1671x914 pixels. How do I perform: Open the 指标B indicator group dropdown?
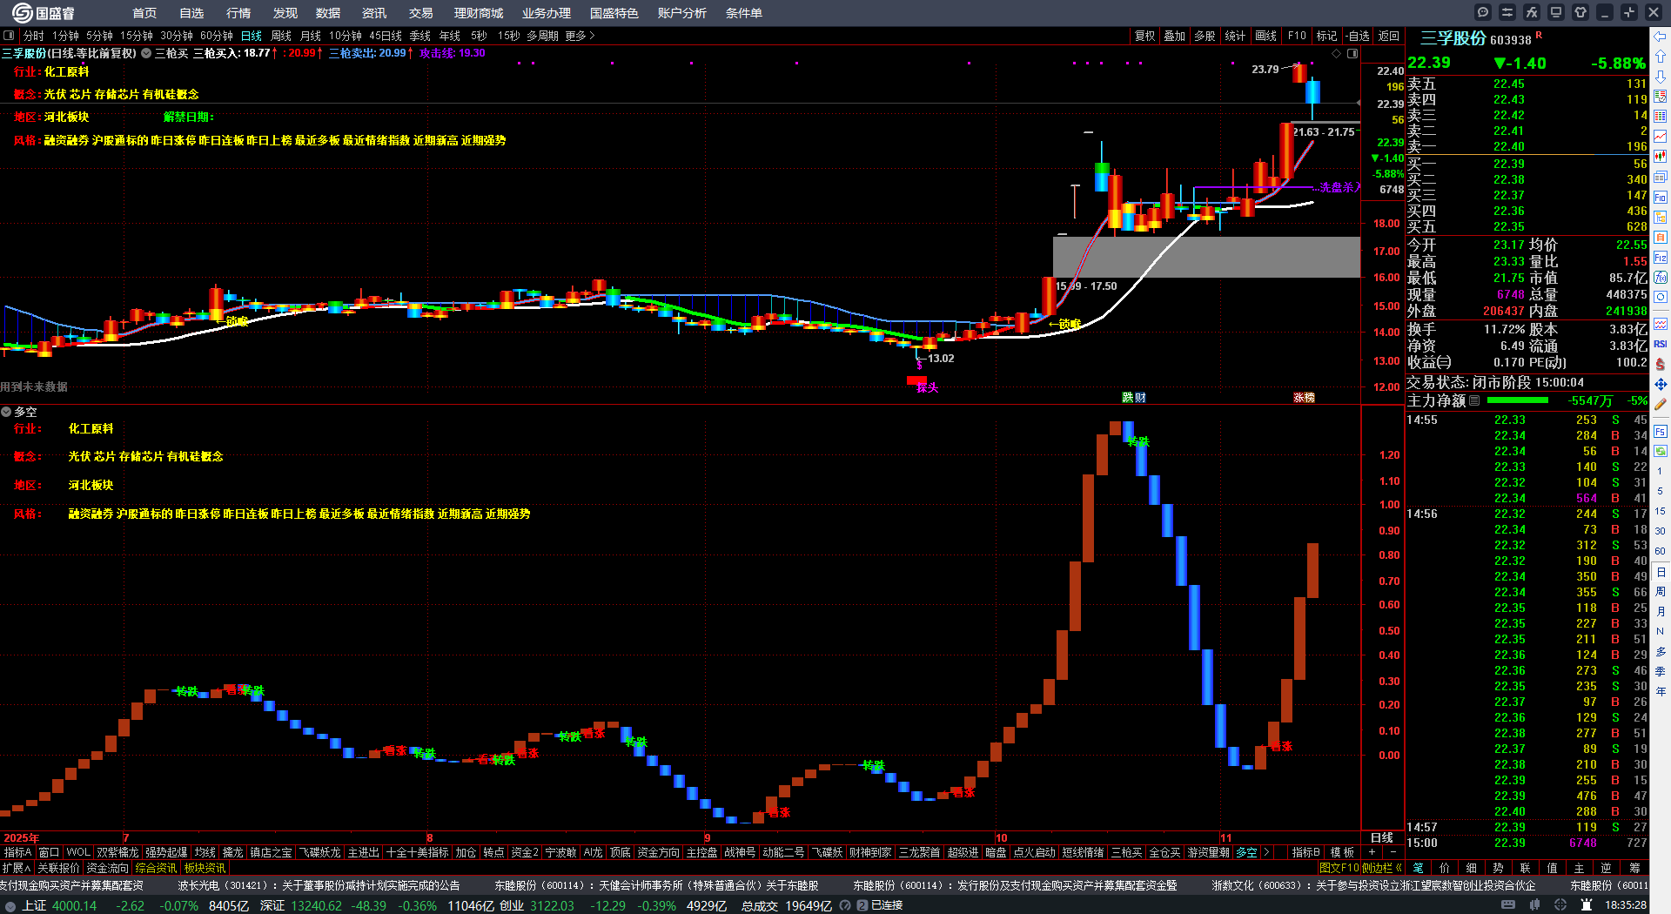[1305, 852]
